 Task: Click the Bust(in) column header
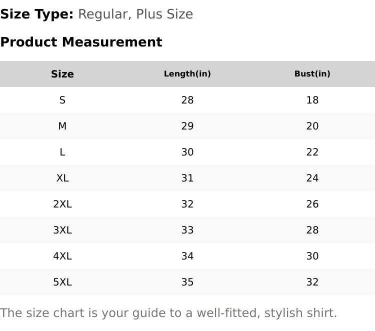point(312,74)
